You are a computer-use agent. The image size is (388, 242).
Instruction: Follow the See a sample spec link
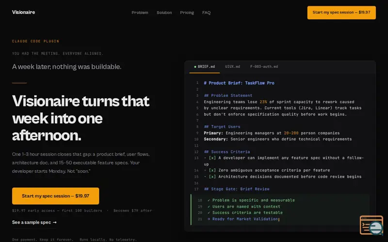point(34,222)
